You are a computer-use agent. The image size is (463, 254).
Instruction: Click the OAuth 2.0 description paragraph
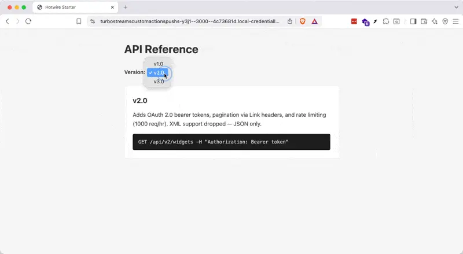229,119
